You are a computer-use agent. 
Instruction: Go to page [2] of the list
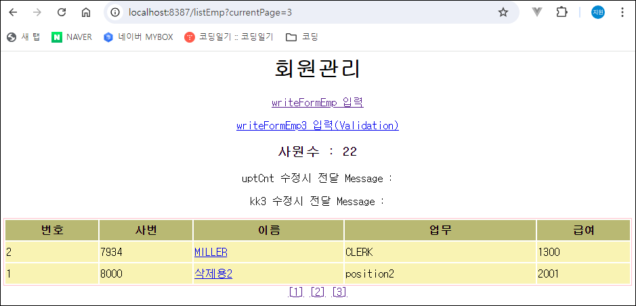(318, 292)
